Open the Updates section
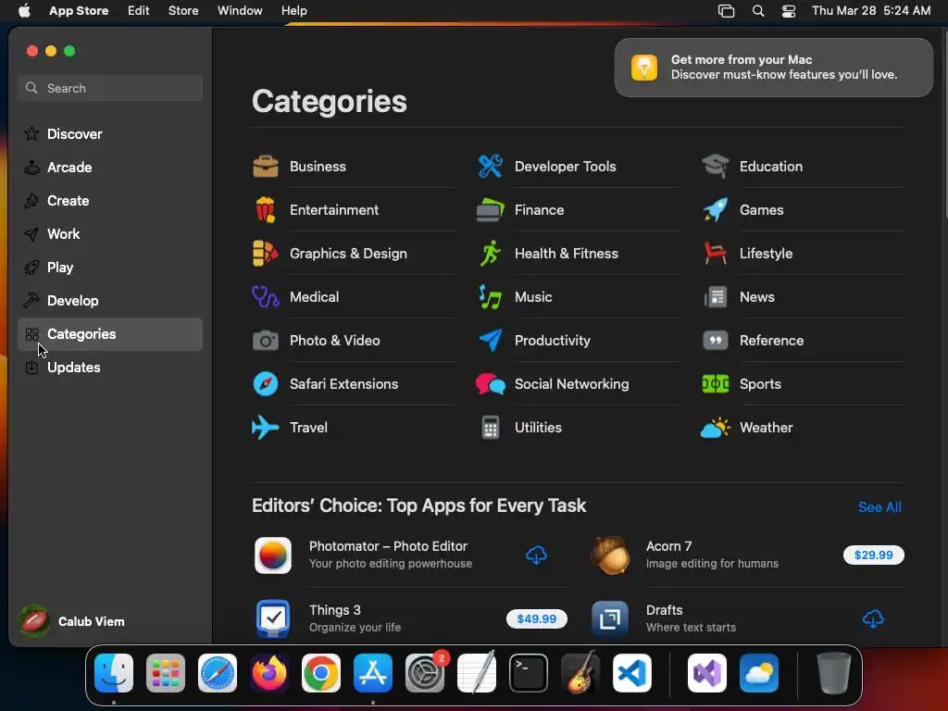The height and width of the screenshot is (711, 948). [x=109, y=367]
